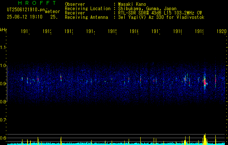Select the file name UT2506121910.pn

tap(26, 9)
